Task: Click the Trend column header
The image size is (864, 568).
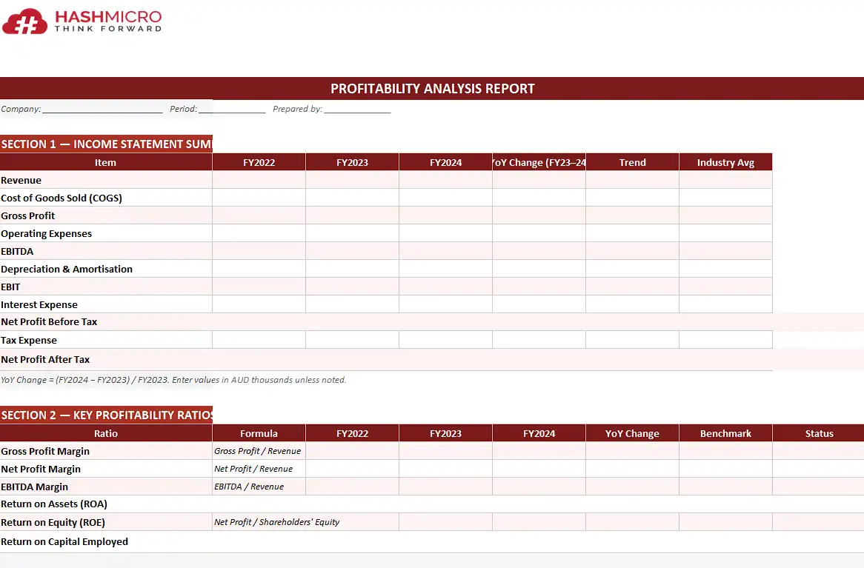Action: pyautogui.click(x=632, y=162)
